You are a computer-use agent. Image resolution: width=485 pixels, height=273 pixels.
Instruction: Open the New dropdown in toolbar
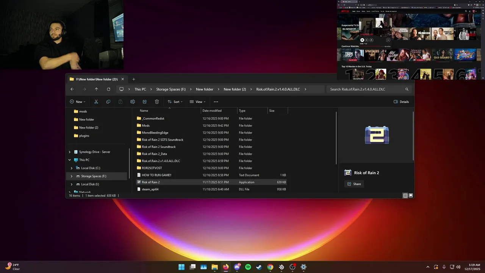[x=78, y=102]
